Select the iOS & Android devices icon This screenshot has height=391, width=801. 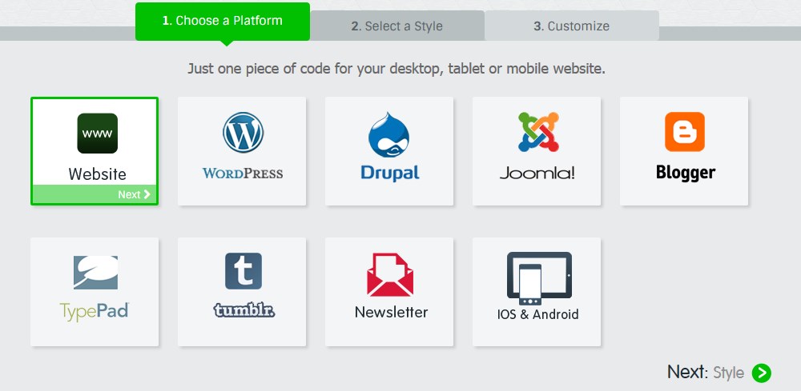coord(539,278)
